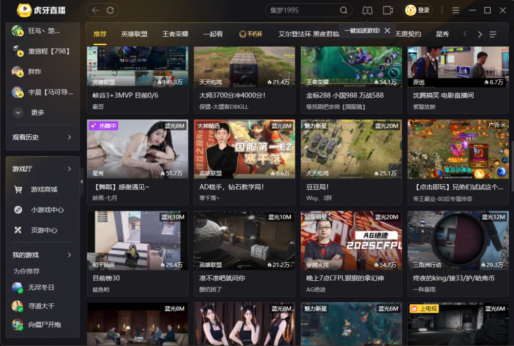Open the category list menu icon
Image resolution: width=514 pixels, height=346 pixels.
click(493, 34)
